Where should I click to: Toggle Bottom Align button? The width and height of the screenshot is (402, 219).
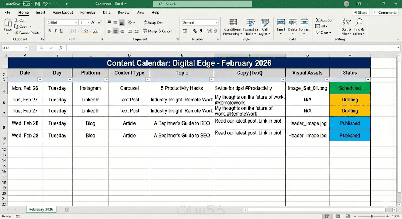pos(122,22)
